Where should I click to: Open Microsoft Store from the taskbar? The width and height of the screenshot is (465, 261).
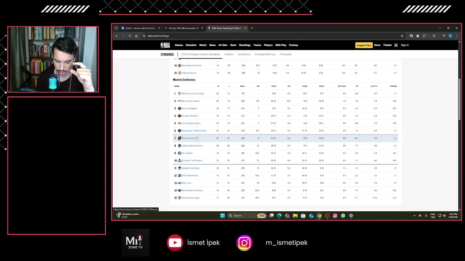pyautogui.click(x=303, y=216)
